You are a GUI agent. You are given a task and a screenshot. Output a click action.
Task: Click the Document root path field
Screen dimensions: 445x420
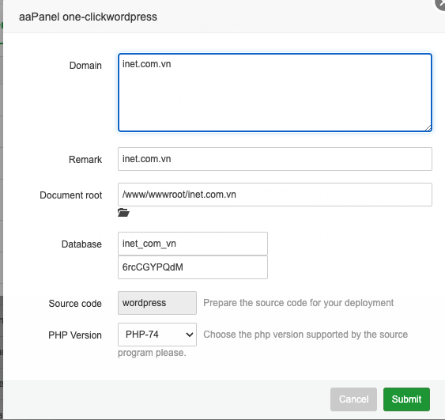point(275,195)
